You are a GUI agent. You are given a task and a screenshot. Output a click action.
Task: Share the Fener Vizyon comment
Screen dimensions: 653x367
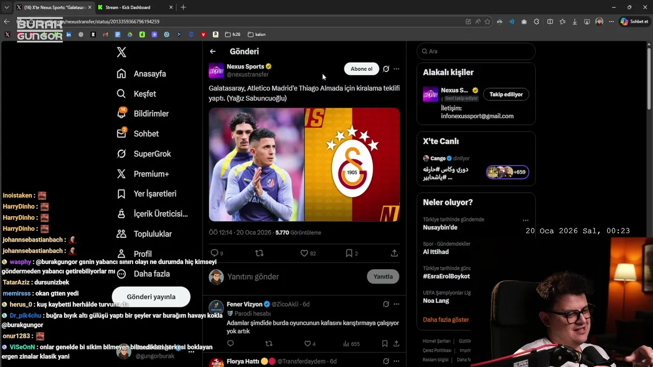[396, 344]
